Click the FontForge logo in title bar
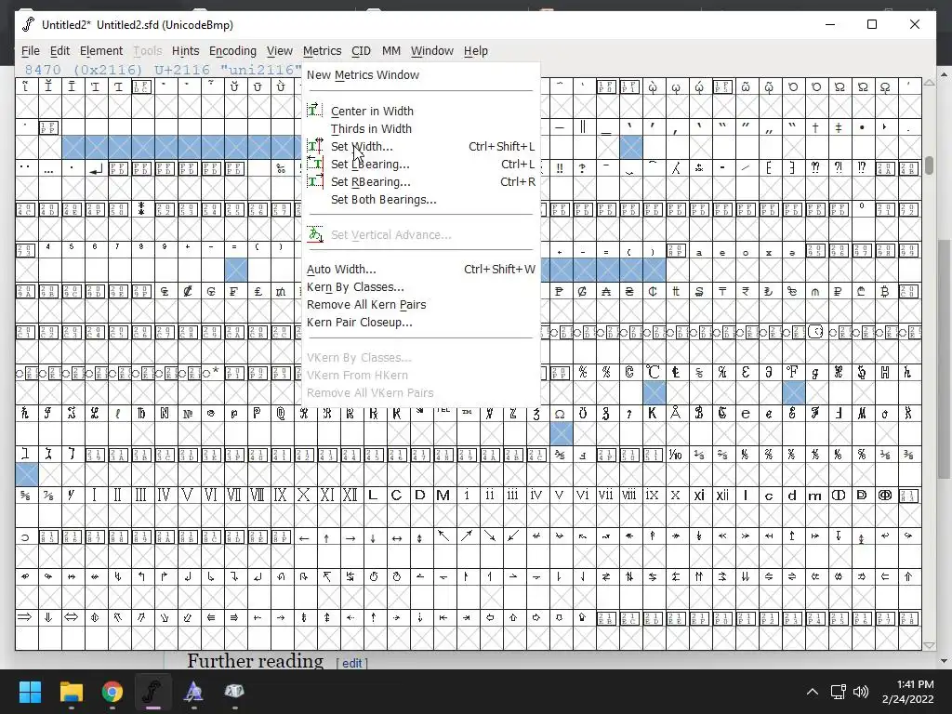Viewport: 952px width, 714px height. click(28, 24)
